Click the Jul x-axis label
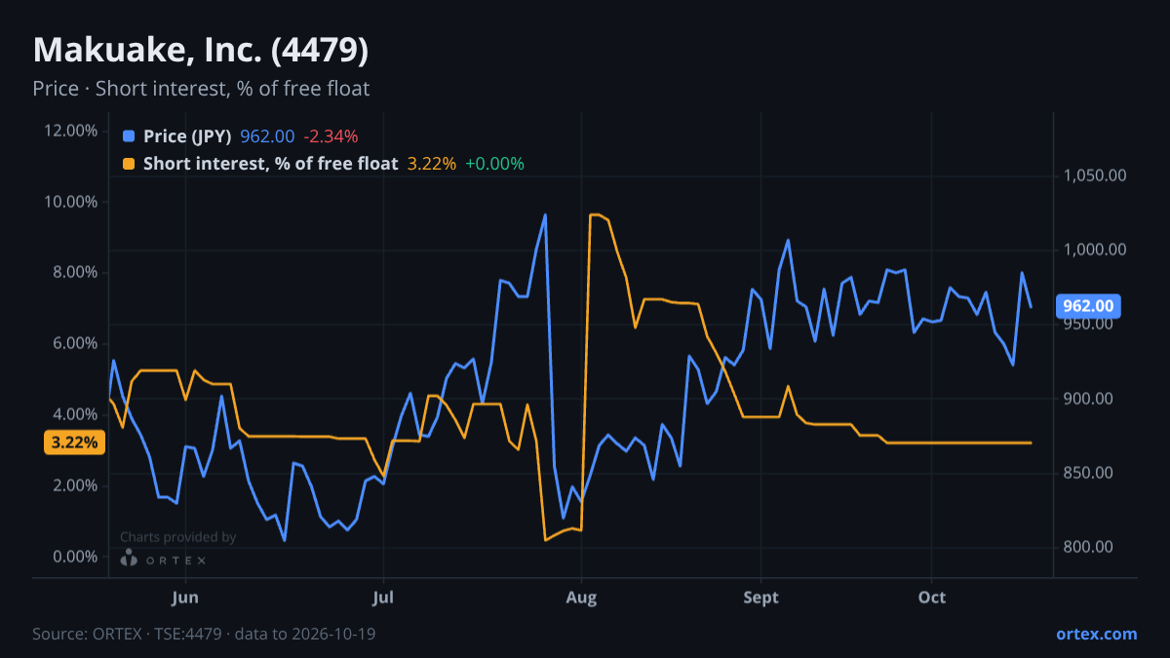 [x=383, y=598]
